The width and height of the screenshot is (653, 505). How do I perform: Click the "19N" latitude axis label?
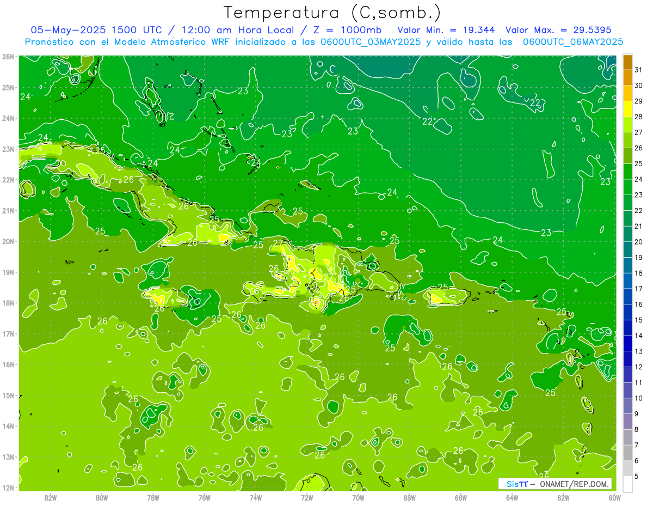[8, 272]
